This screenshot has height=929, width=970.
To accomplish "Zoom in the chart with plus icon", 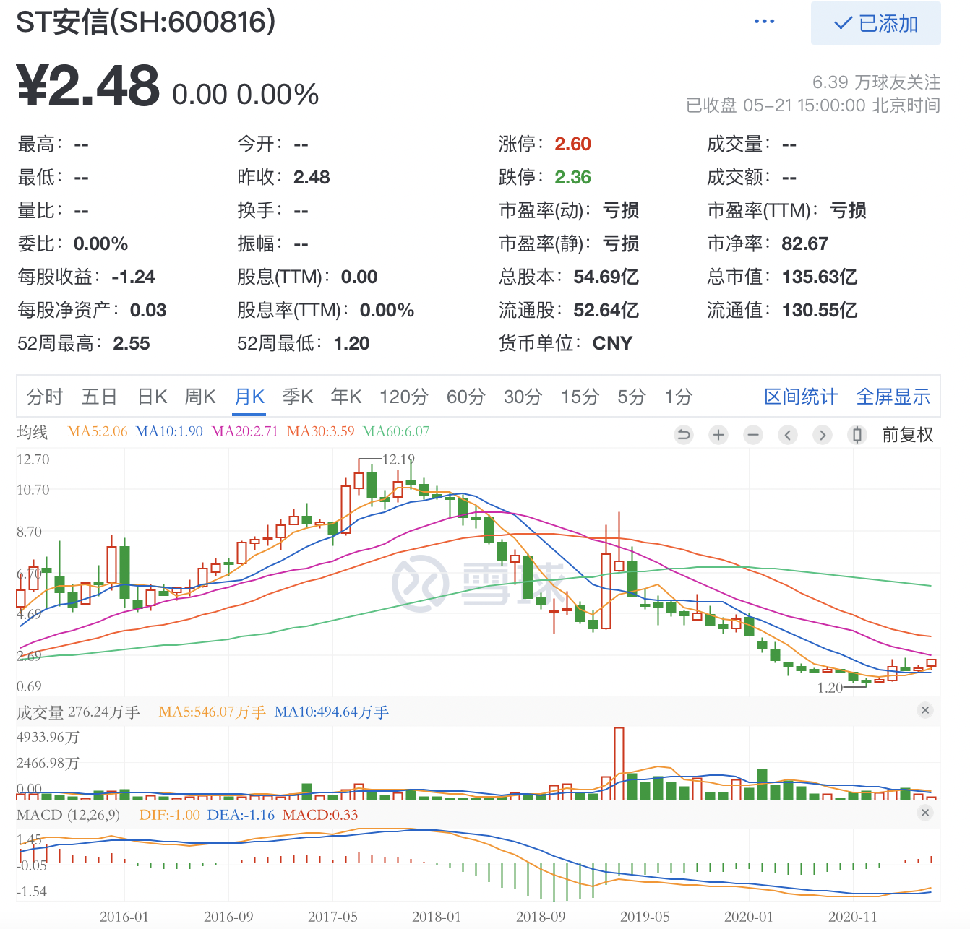I will (718, 435).
